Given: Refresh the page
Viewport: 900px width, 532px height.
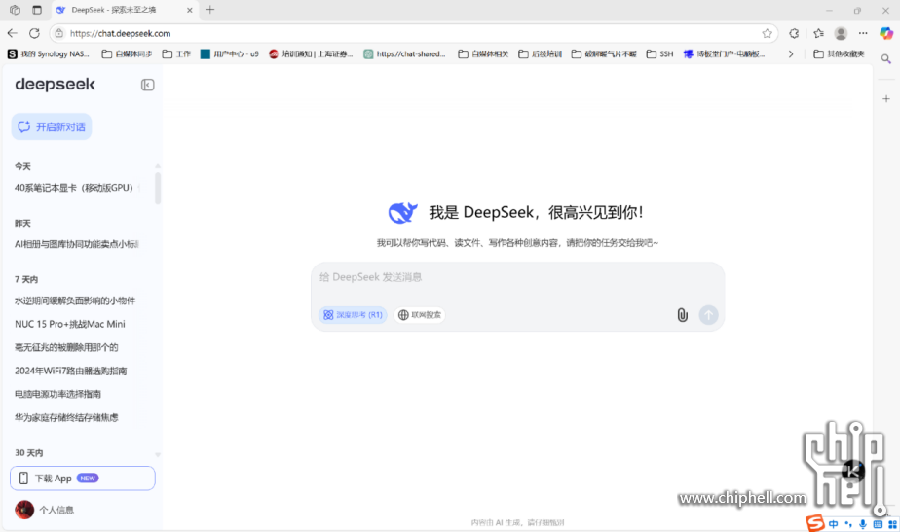Looking at the screenshot, I should (x=34, y=33).
